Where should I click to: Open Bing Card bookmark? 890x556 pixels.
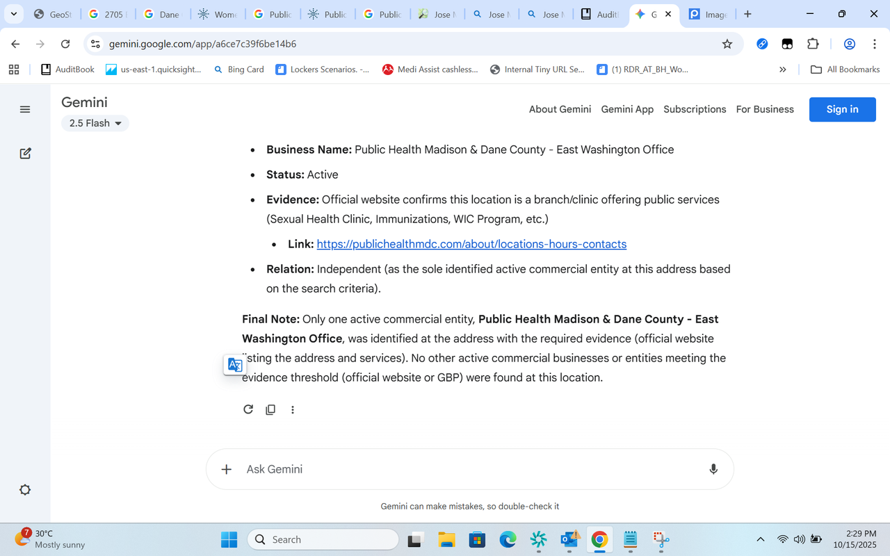[238, 69]
